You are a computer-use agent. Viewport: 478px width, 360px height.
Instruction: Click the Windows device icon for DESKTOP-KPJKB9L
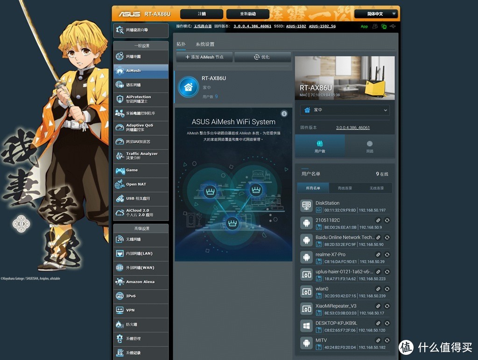pyautogui.click(x=306, y=326)
